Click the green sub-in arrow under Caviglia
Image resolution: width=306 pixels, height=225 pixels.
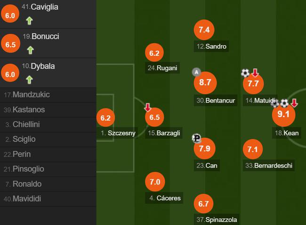pos(29,20)
